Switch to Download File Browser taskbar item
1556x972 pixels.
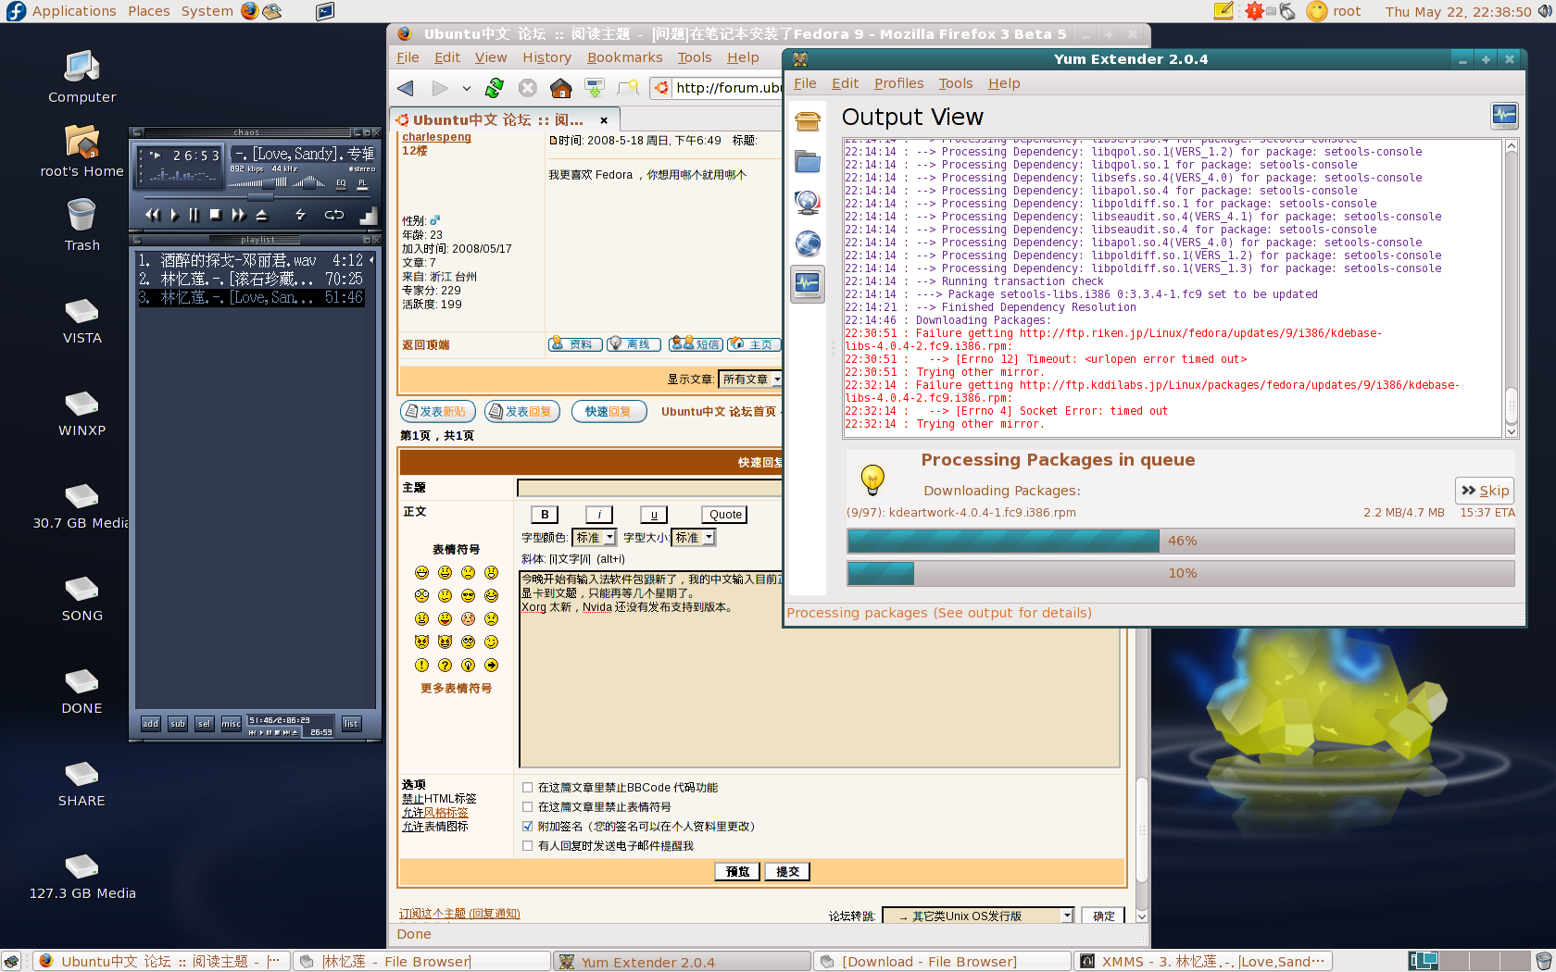pyautogui.click(x=941, y=962)
